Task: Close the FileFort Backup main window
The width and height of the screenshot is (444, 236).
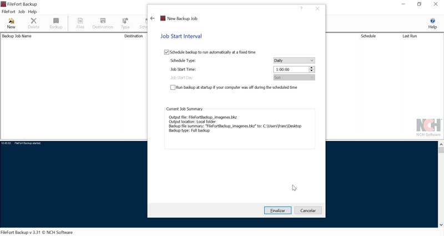Action: click(x=436, y=4)
